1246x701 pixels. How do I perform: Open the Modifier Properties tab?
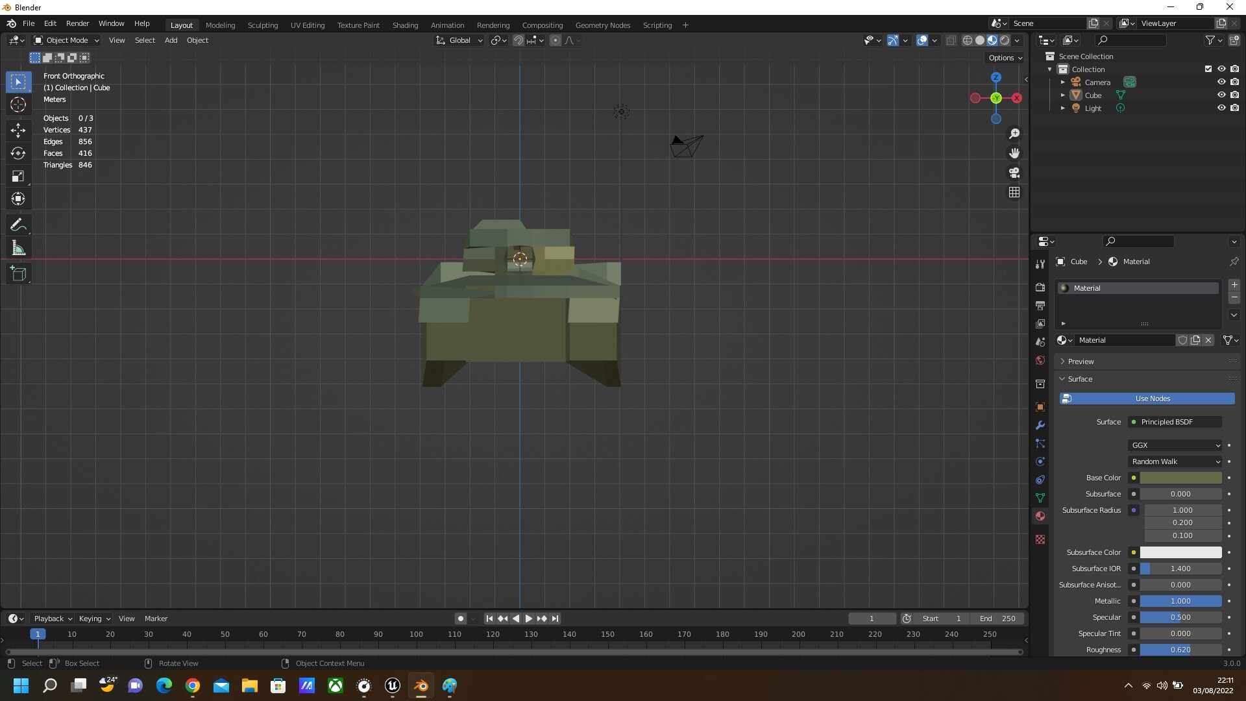1040,425
